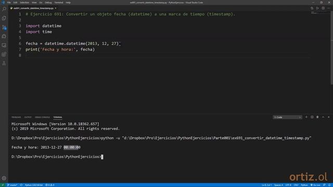The height and width of the screenshot is (187, 333).
Task: Open the notifications bell in status bar
Action: click(329, 185)
